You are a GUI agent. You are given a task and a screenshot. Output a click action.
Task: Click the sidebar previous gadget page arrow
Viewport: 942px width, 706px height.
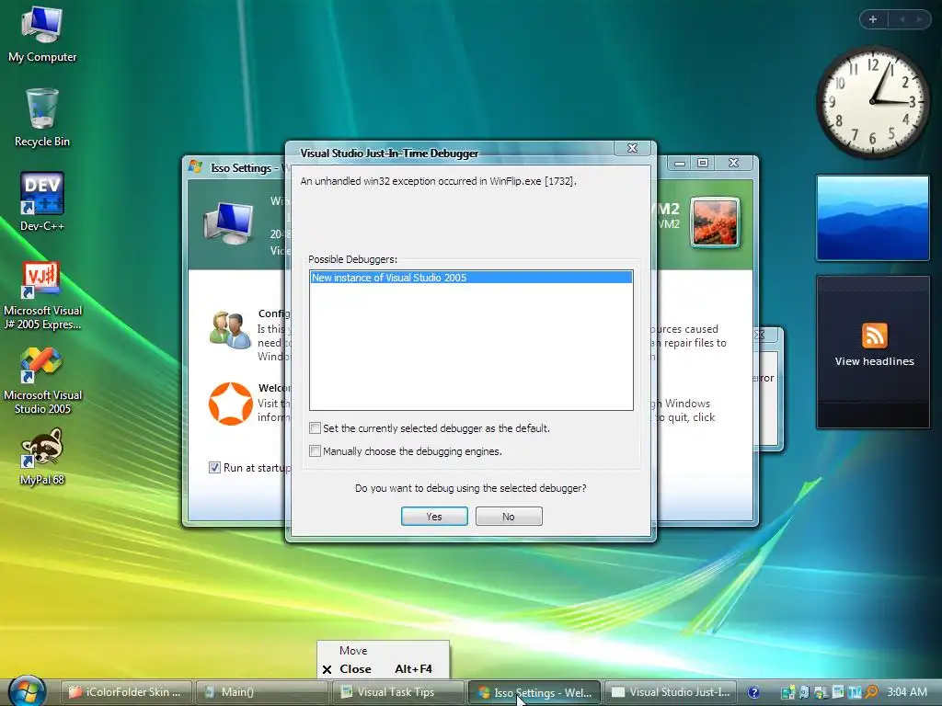click(x=902, y=19)
